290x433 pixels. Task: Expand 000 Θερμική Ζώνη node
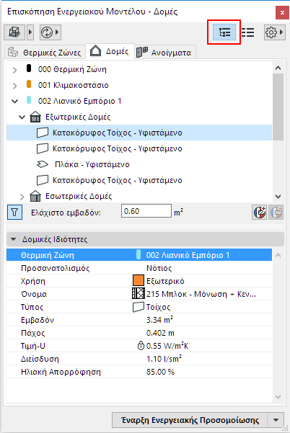[15, 70]
